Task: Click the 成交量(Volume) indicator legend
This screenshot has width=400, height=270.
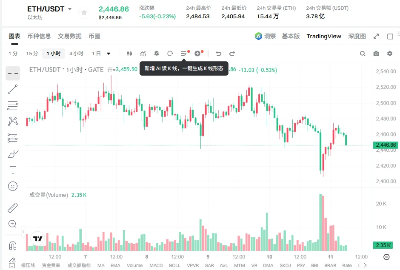Action: [x=49, y=195]
